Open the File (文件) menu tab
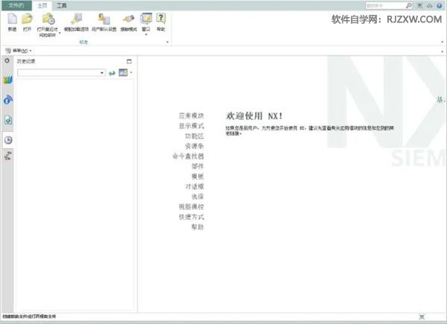The image size is (447, 324). [x=16, y=5]
